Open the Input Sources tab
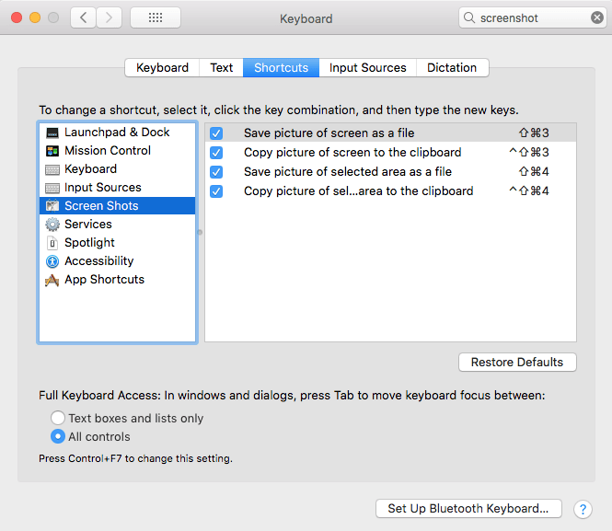612x531 pixels. tap(368, 68)
